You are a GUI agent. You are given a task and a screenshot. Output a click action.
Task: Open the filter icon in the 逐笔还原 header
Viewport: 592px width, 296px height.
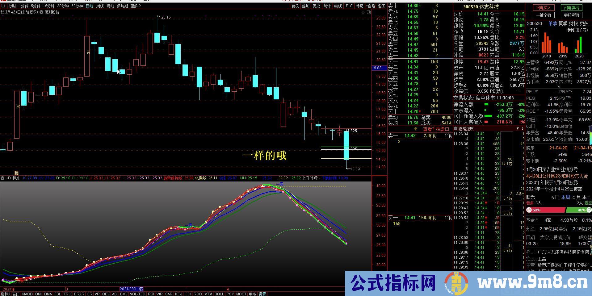(518, 129)
